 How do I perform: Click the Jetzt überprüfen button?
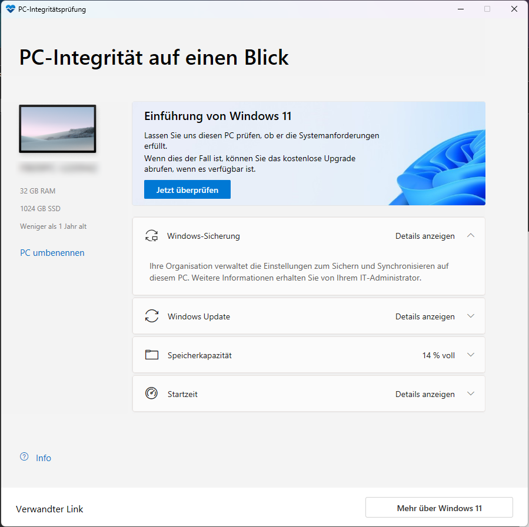[x=187, y=189]
